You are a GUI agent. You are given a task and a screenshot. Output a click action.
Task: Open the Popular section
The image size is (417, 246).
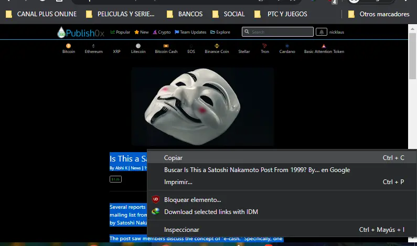[x=120, y=32]
